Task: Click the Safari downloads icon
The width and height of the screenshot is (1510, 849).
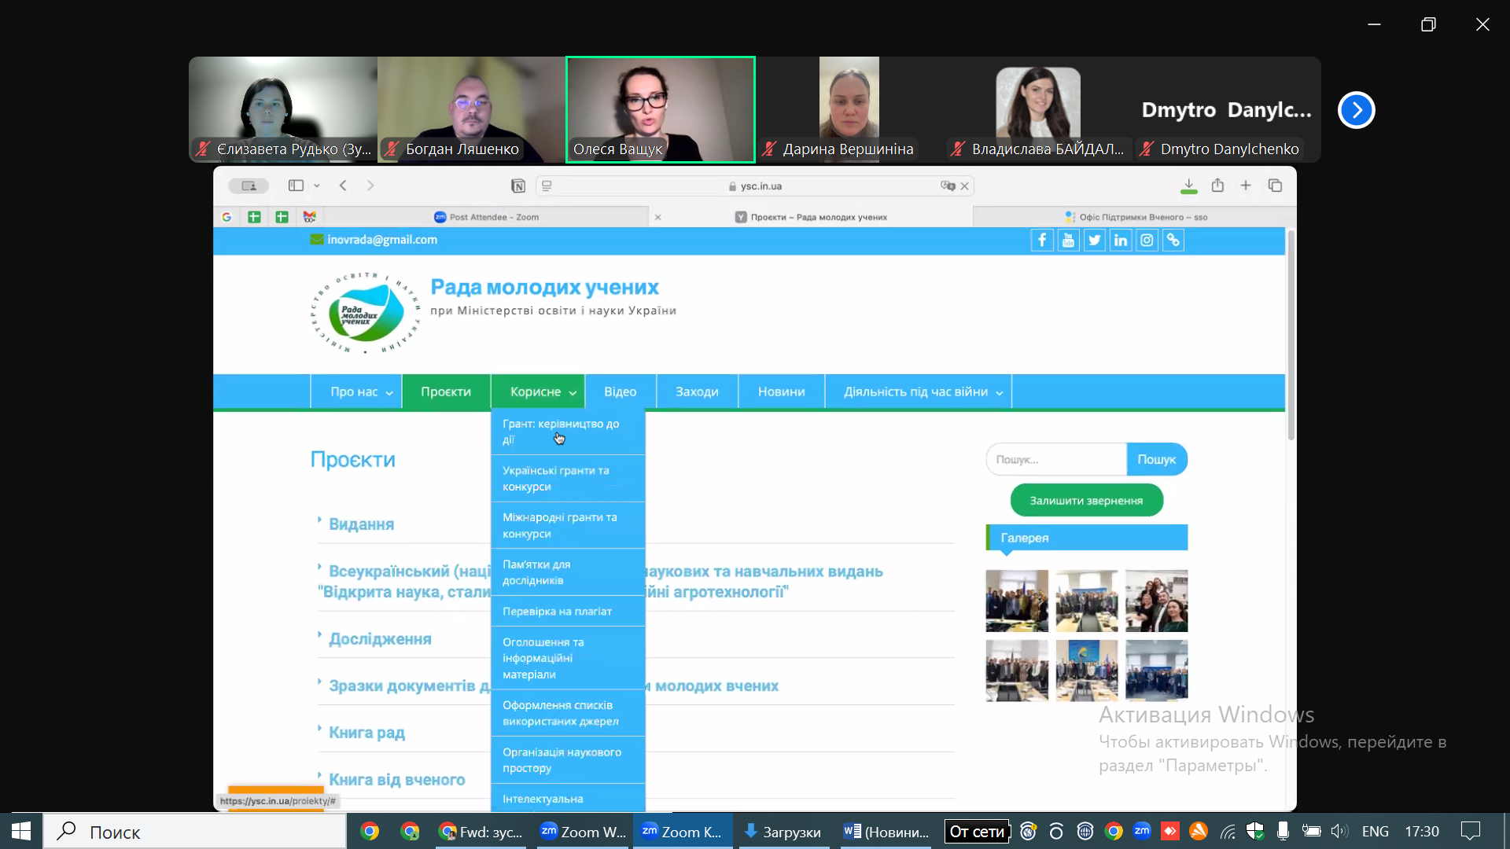Action: click(1189, 186)
